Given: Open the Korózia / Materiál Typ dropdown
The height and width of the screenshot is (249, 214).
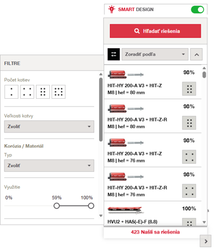Looking at the screenshot, I should pos(49,166).
